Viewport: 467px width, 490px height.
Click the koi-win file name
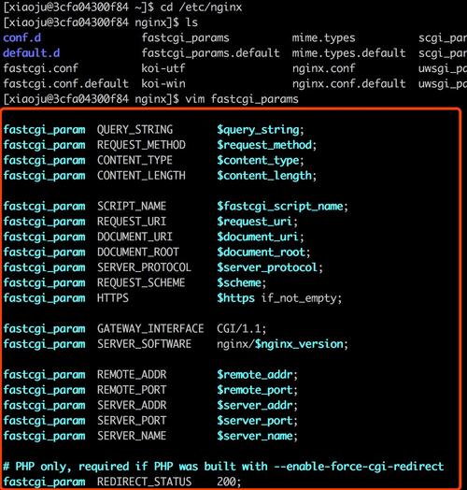point(163,83)
